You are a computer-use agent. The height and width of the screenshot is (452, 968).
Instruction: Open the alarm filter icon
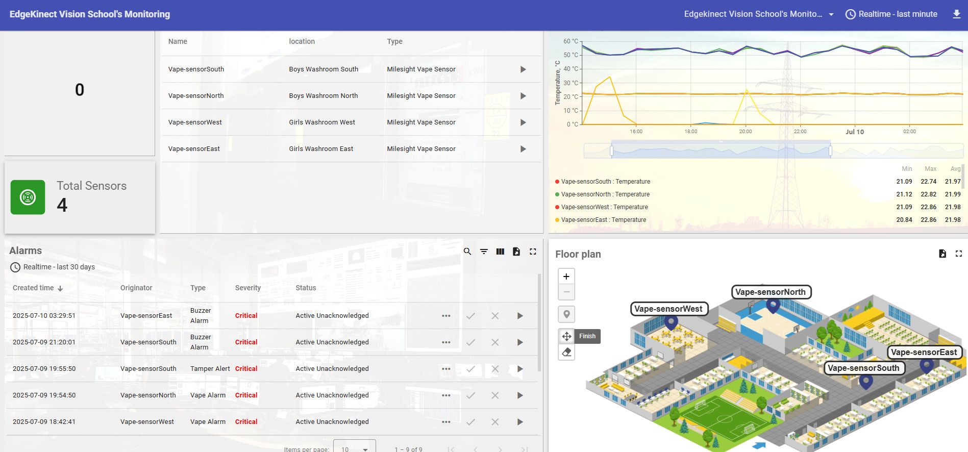[x=484, y=252]
